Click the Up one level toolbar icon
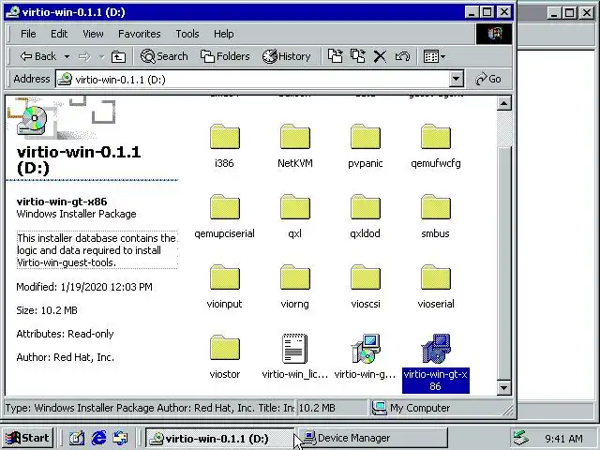The width and height of the screenshot is (600, 450). pos(118,56)
